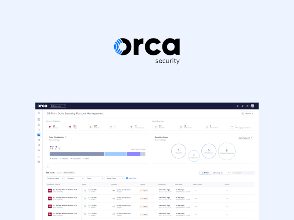Open the notification bell in the header

tap(243, 106)
